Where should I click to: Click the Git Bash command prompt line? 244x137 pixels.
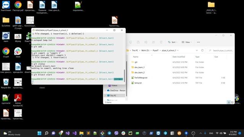coord(78,83)
